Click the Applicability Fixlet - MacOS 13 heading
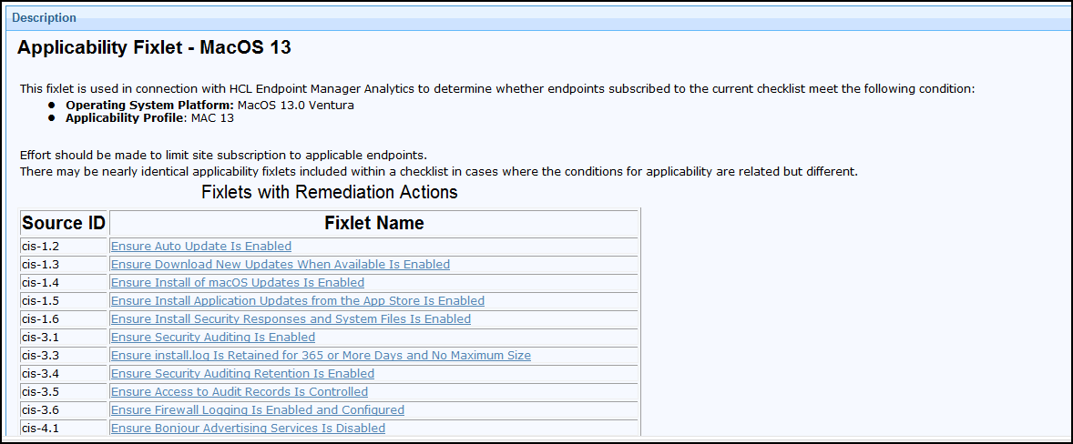 click(x=154, y=48)
